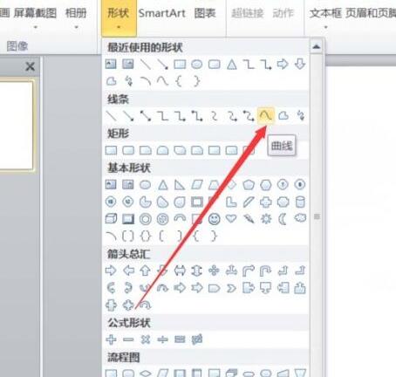Pick the equal sign under 公式形状
The image size is (396, 377).
coord(180,339)
